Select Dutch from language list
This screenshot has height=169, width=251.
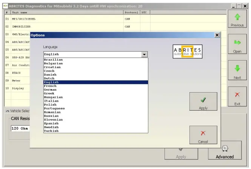[96, 79]
